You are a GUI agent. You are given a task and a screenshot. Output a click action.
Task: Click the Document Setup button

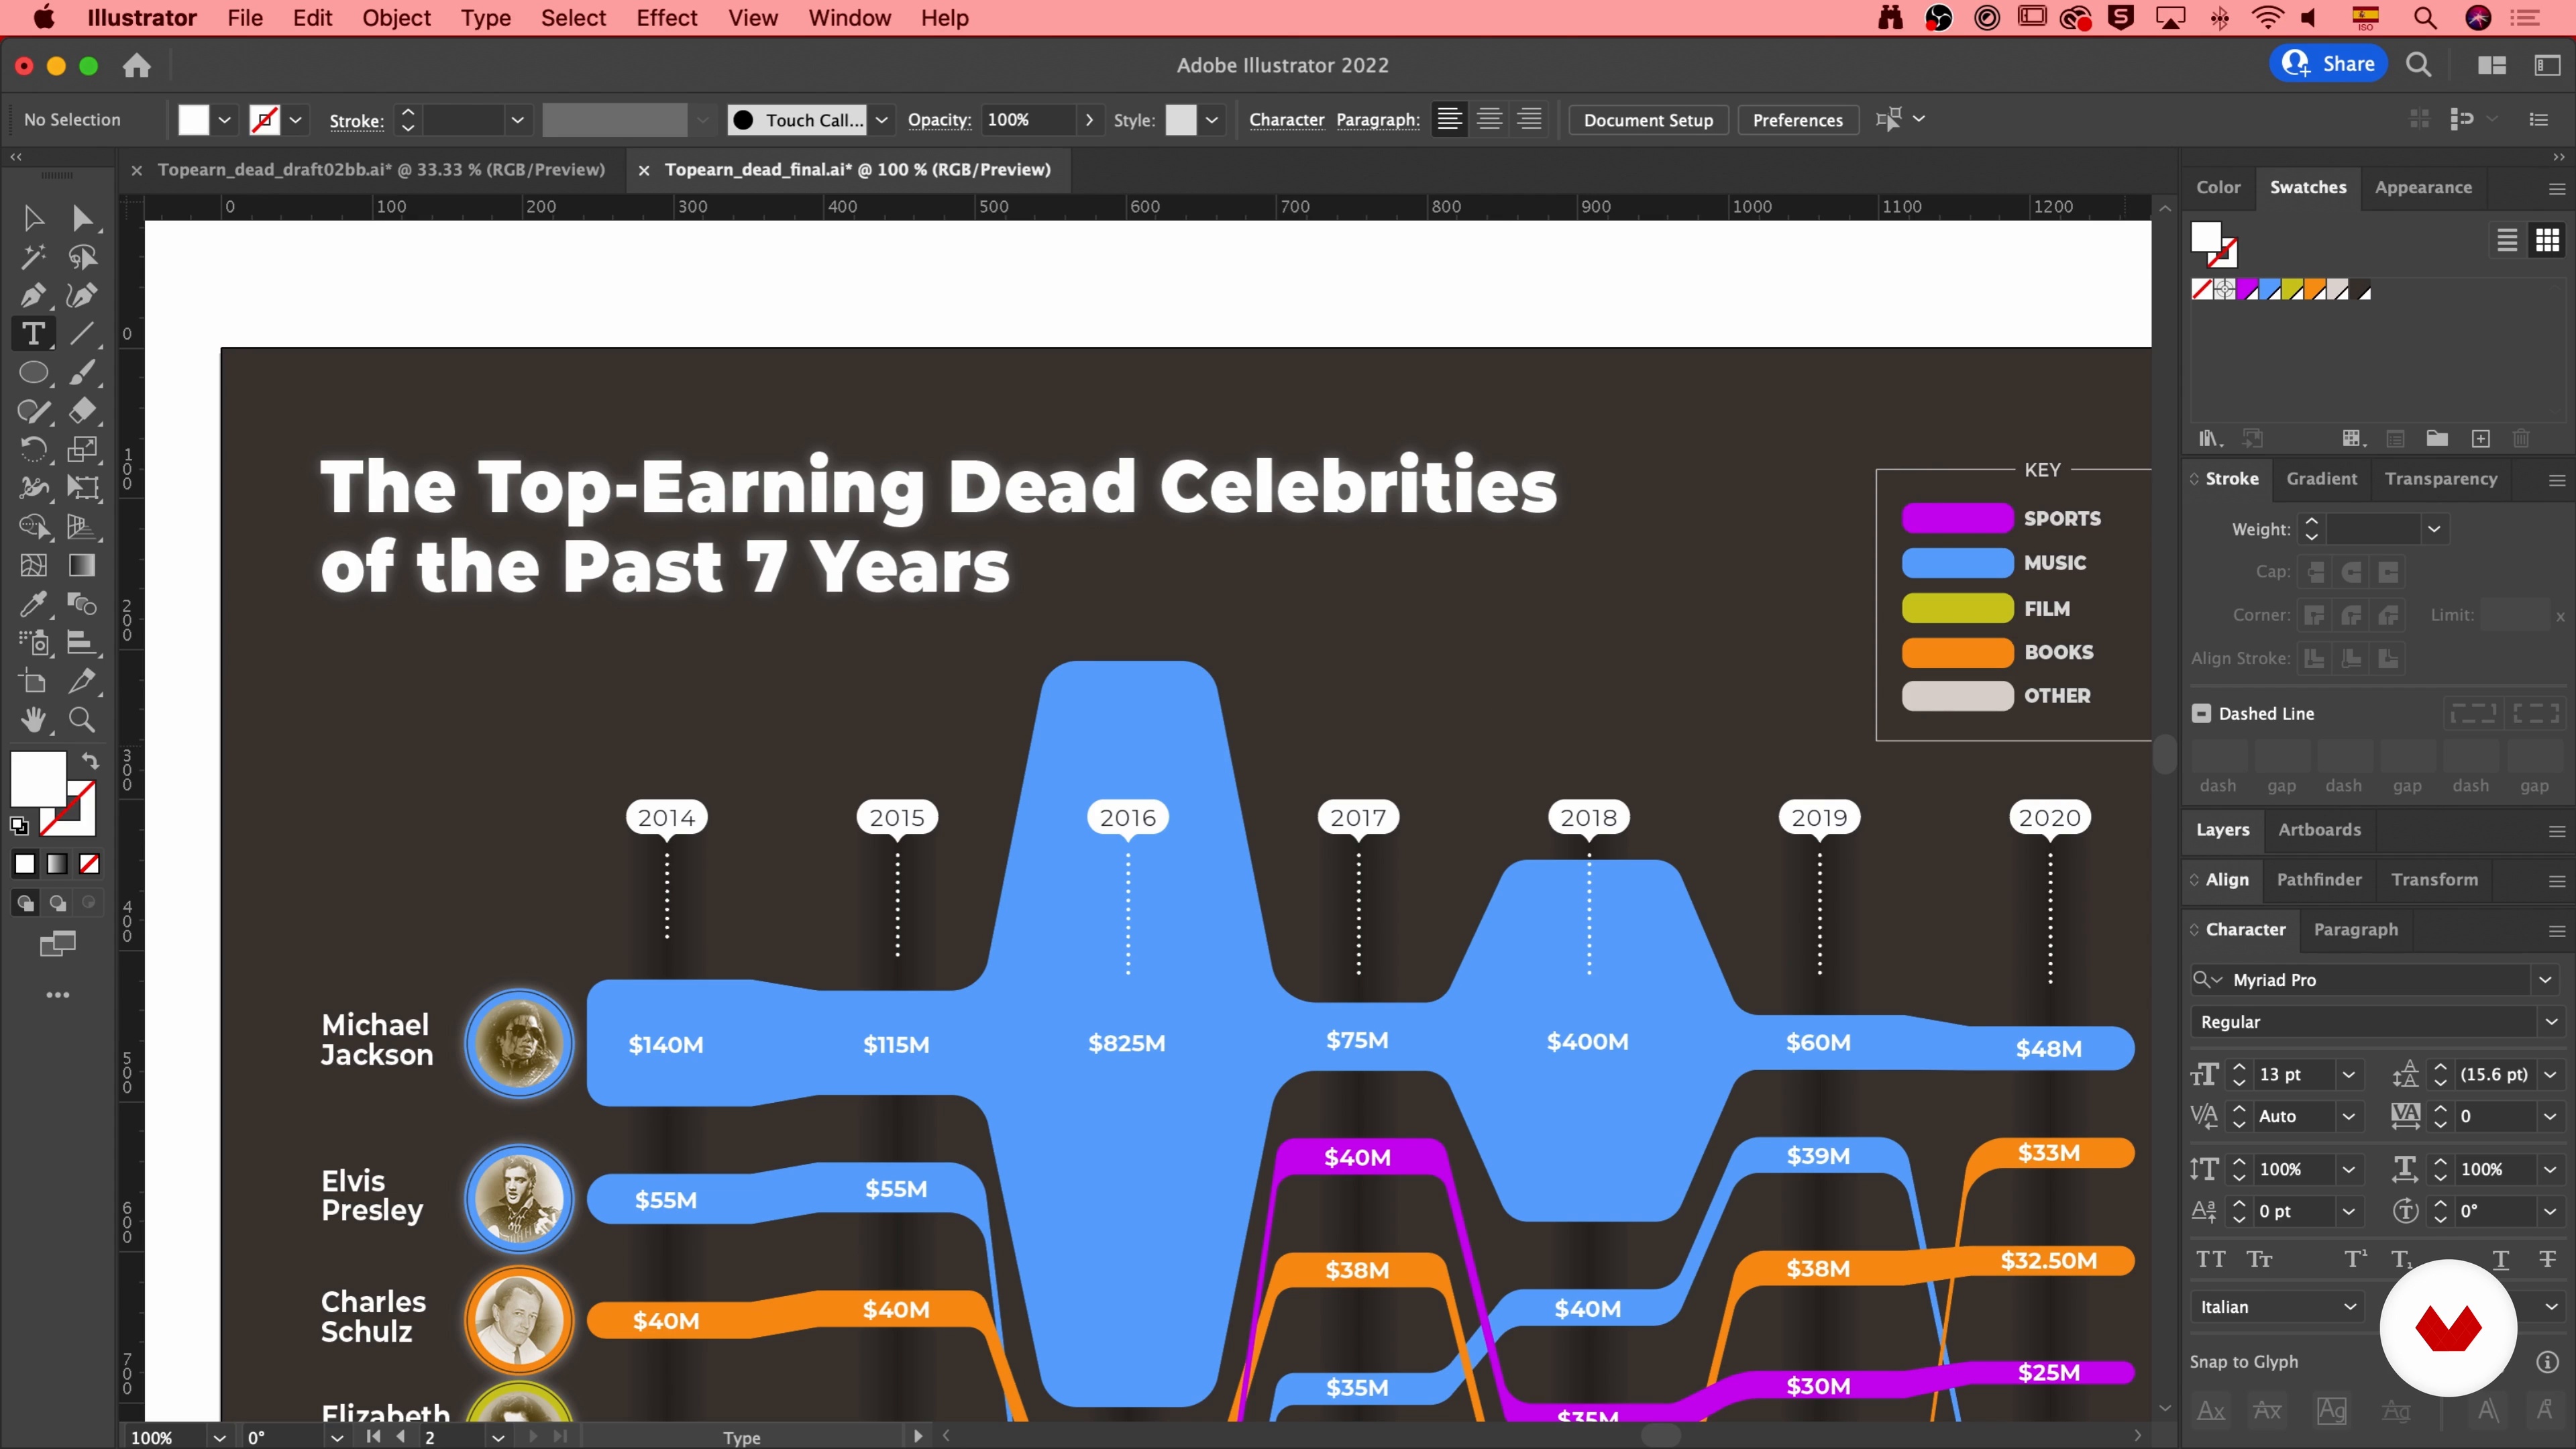1648,120
